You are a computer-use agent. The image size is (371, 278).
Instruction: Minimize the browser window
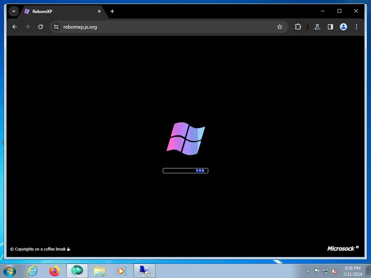pyautogui.click(x=323, y=11)
